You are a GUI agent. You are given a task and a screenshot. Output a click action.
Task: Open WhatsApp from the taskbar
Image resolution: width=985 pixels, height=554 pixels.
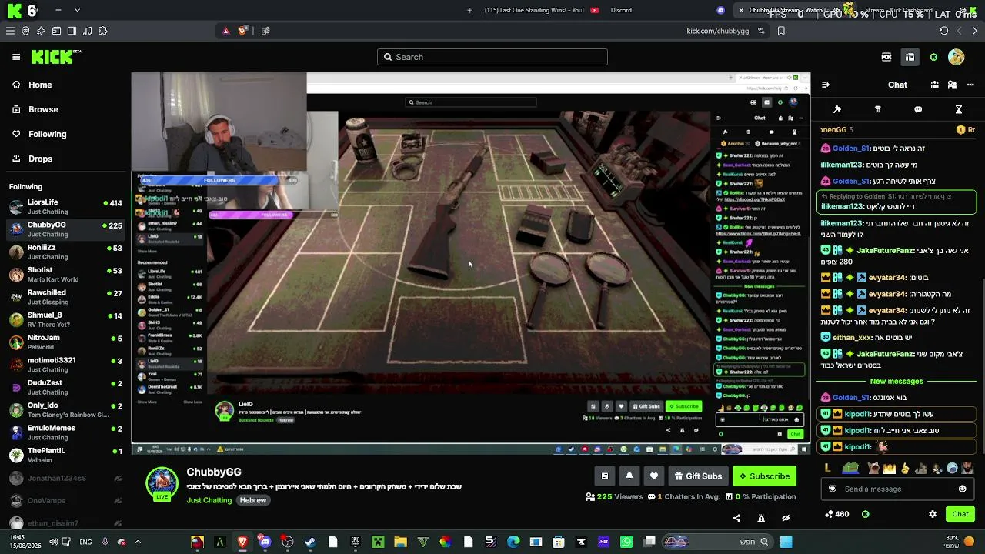(626, 542)
